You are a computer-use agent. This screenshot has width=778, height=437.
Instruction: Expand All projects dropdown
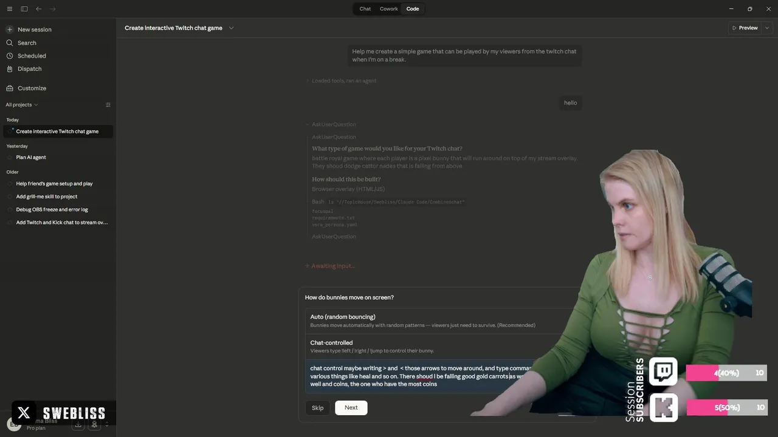pyautogui.click(x=22, y=105)
